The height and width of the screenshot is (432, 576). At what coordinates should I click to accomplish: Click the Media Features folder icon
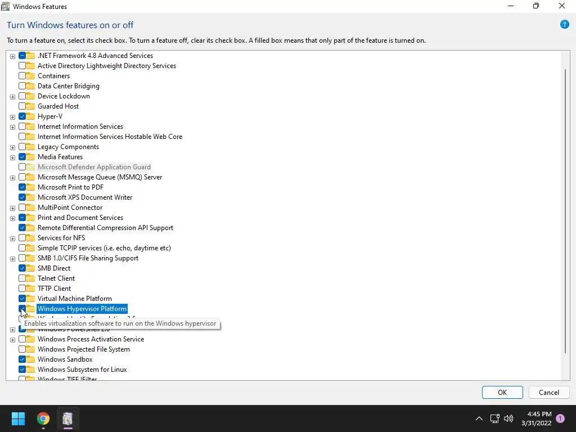pyautogui.click(x=30, y=157)
